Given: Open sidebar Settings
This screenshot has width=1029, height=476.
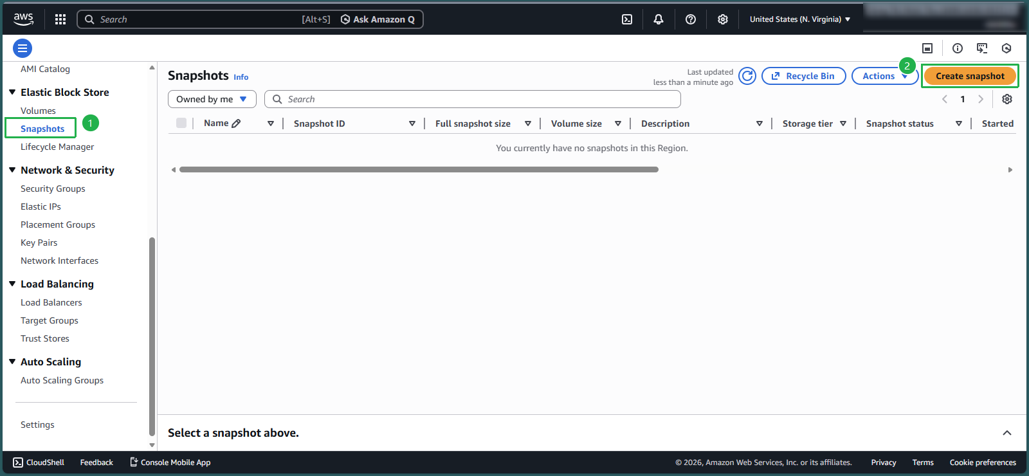Looking at the screenshot, I should click(37, 425).
